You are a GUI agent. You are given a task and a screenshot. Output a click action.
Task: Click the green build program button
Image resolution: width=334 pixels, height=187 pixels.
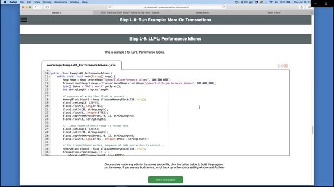click(x=165, y=180)
